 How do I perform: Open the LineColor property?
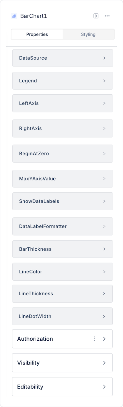63,272
